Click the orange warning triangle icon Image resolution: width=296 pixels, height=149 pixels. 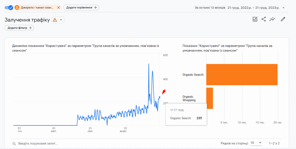coord(55,20)
